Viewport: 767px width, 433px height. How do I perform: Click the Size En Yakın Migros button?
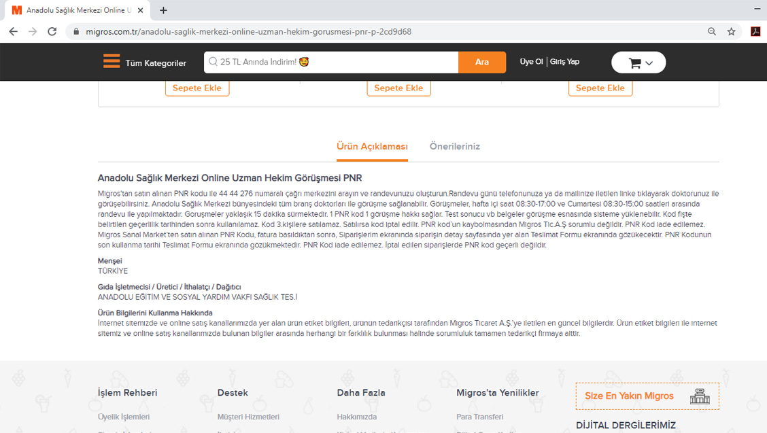[x=647, y=396]
